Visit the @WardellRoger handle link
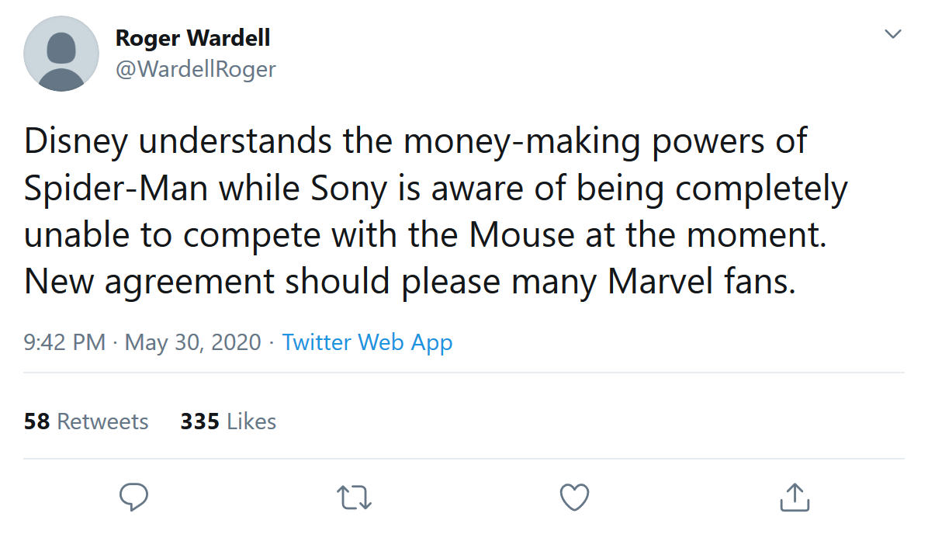Screen dimensions: 928x534 (196, 69)
